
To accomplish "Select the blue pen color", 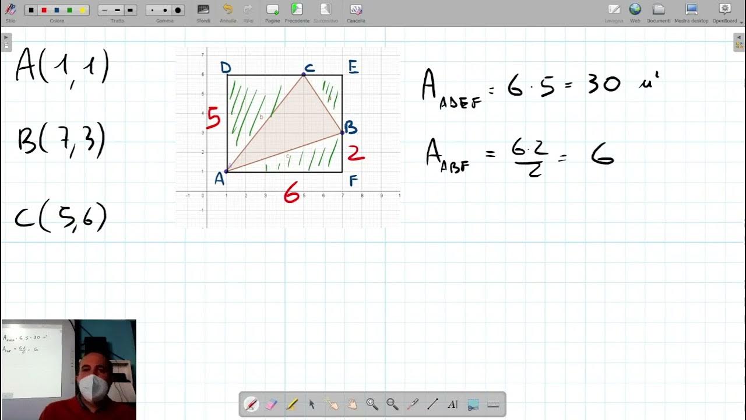I will (x=57, y=10).
